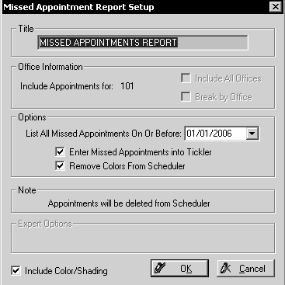Screen dimensions: 285x285
Task: Toggle Enter Missed Appointments into Tickler checkbox
Action: (60, 151)
